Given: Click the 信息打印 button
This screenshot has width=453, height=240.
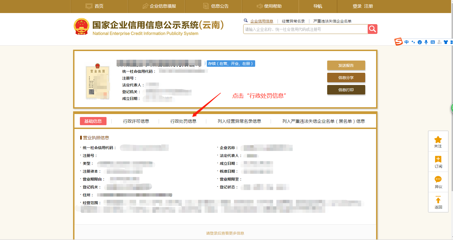Looking at the screenshot, I should [346, 90].
